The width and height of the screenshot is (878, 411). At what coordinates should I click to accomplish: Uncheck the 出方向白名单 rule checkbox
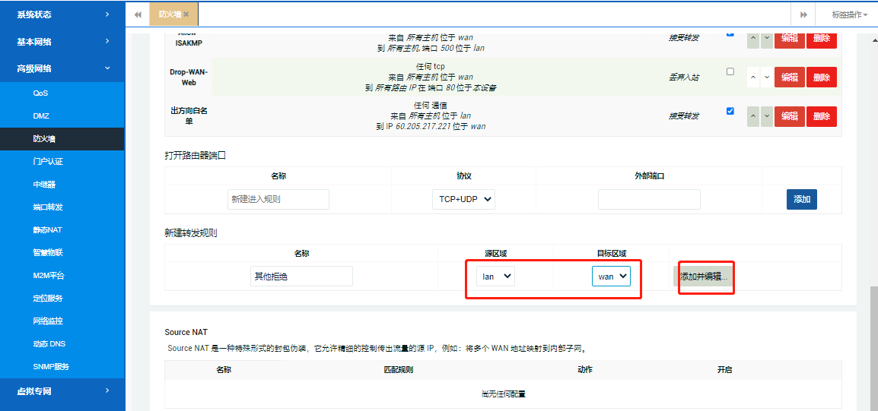[730, 111]
